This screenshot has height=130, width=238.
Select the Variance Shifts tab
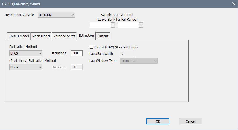[64, 36]
